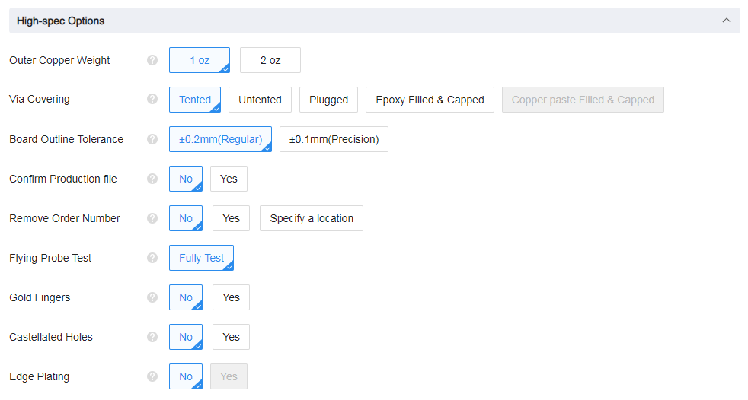
Task: Select ±0.1mm(Precision) outline tolerance
Action: [x=334, y=139]
